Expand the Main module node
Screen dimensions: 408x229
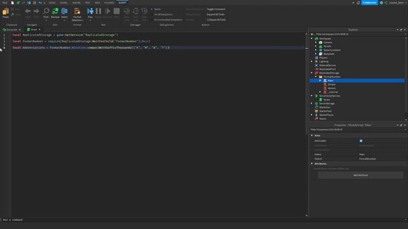click(x=320, y=81)
